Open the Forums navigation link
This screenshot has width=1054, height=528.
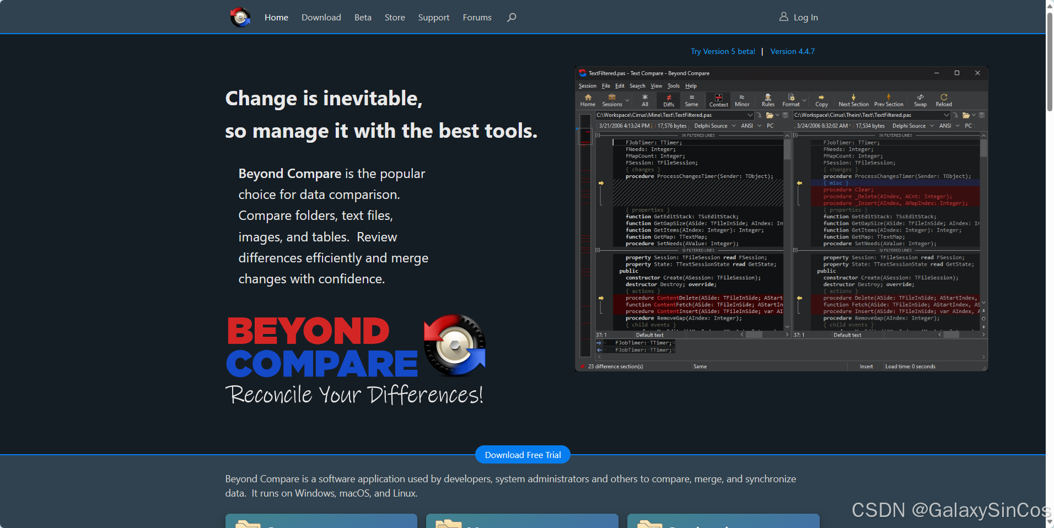(477, 18)
